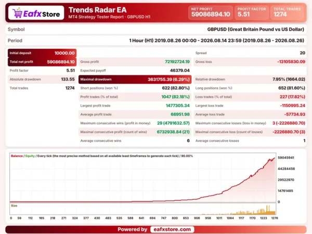Click the Period row label
Screen dimensions: 312x234
(15, 41)
